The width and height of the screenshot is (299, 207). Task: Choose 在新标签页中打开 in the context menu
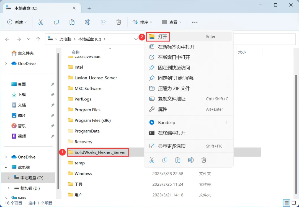click(x=189, y=47)
